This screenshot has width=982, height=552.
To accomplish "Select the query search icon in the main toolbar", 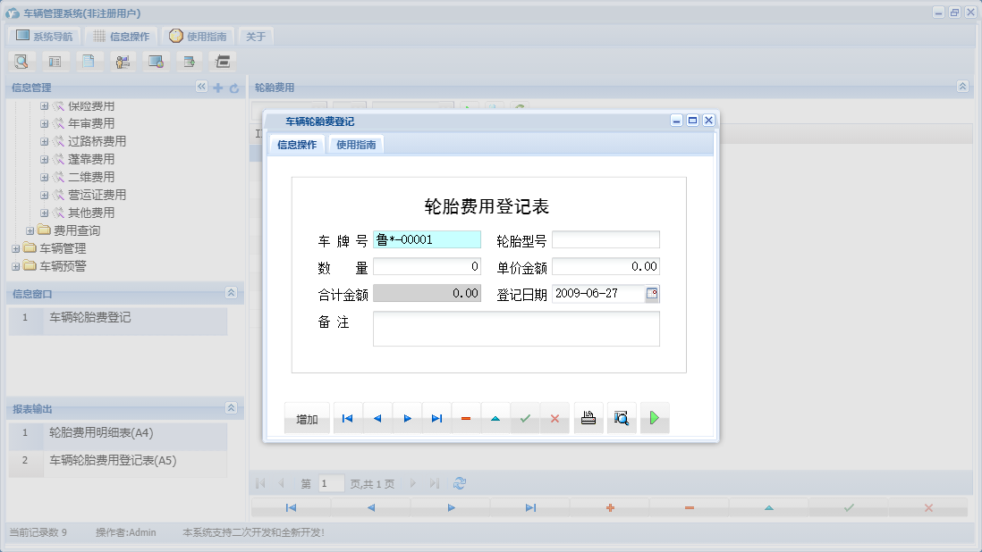I will pos(21,61).
